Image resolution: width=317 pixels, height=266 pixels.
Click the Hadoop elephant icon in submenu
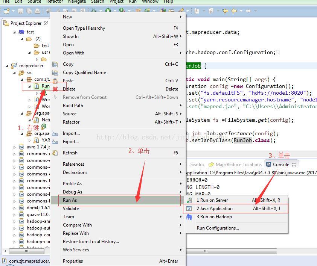click(x=189, y=217)
